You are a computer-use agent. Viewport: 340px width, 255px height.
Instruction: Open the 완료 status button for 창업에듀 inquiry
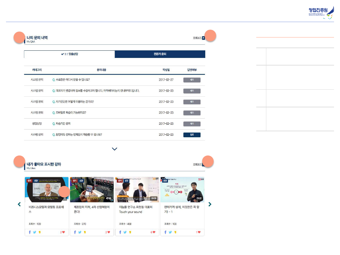tap(192, 135)
